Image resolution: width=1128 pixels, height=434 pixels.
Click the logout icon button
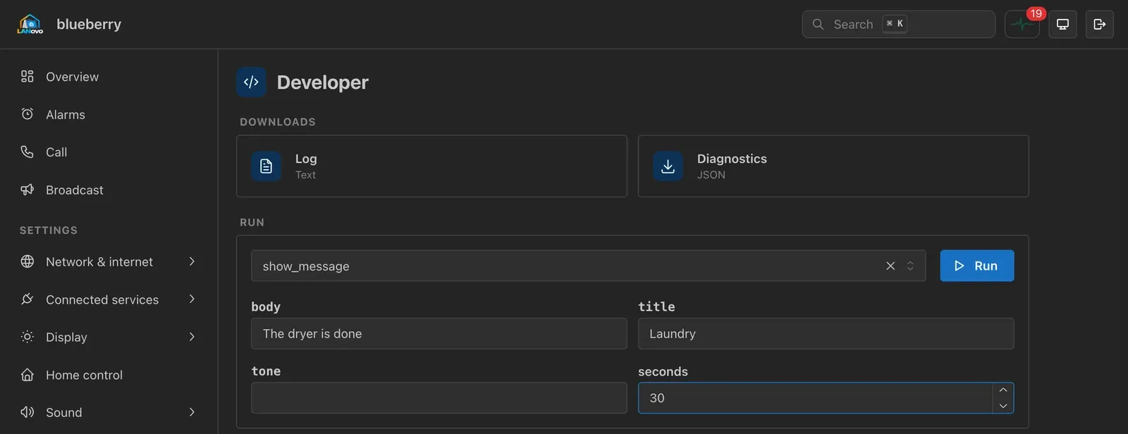coord(1099,24)
